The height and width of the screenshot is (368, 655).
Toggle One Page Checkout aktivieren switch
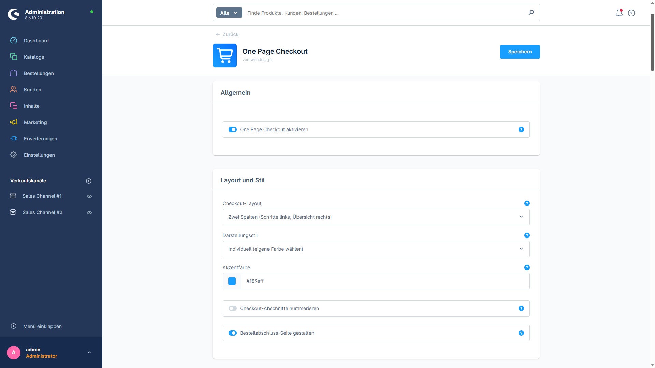point(232,129)
